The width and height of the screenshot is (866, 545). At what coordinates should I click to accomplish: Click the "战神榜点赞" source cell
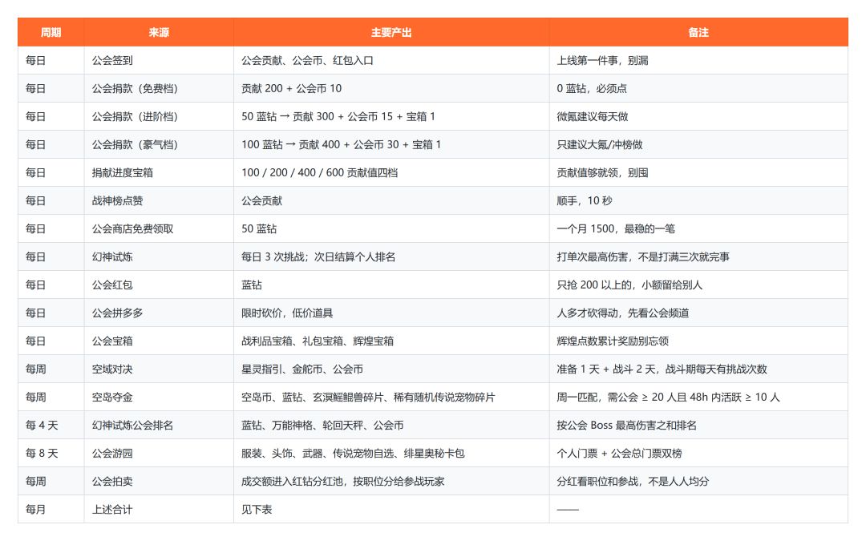159,201
